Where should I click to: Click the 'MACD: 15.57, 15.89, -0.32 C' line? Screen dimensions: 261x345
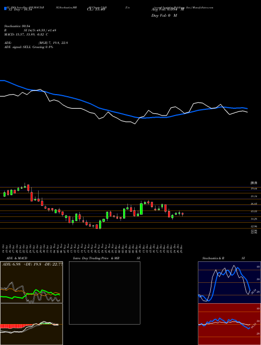[26, 34]
